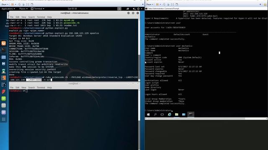Open Windows taskbar search magnifier
The width and height of the screenshot is (268, 150).
[x=155, y=115]
